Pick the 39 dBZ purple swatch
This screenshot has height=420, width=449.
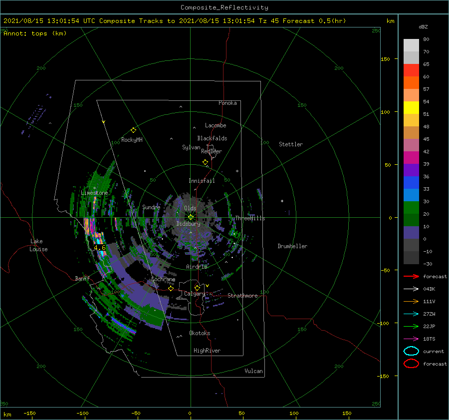[411, 170]
